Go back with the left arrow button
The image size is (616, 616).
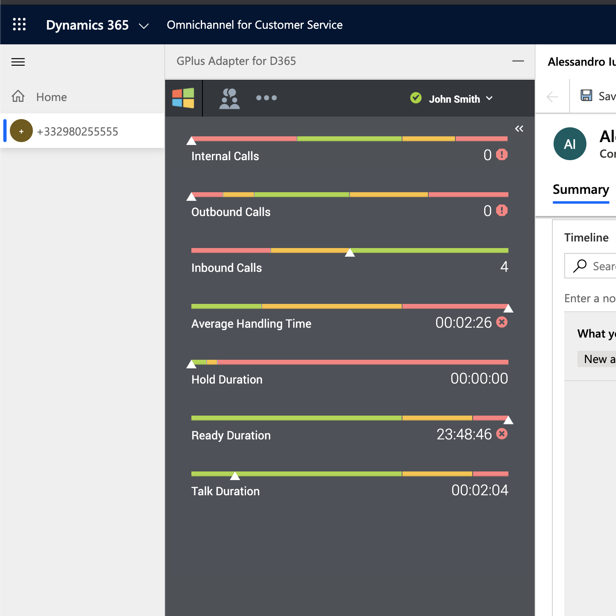553,97
